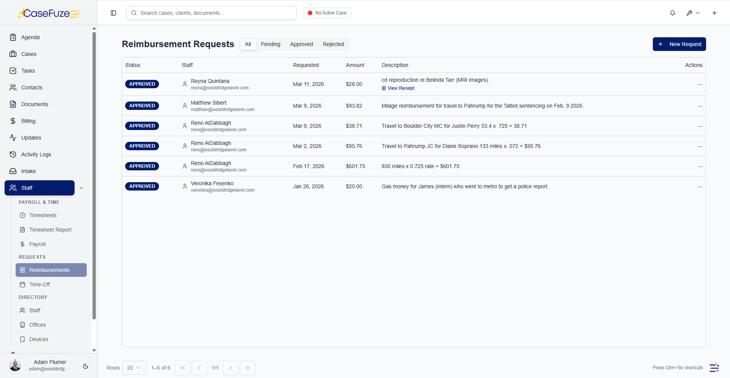Open the Timesheets section
This screenshot has width=730, height=378.
(x=42, y=215)
